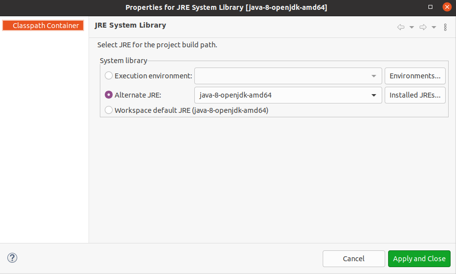Open the forward history dropdown arrow
This screenshot has width=456, height=274.
point(434,27)
